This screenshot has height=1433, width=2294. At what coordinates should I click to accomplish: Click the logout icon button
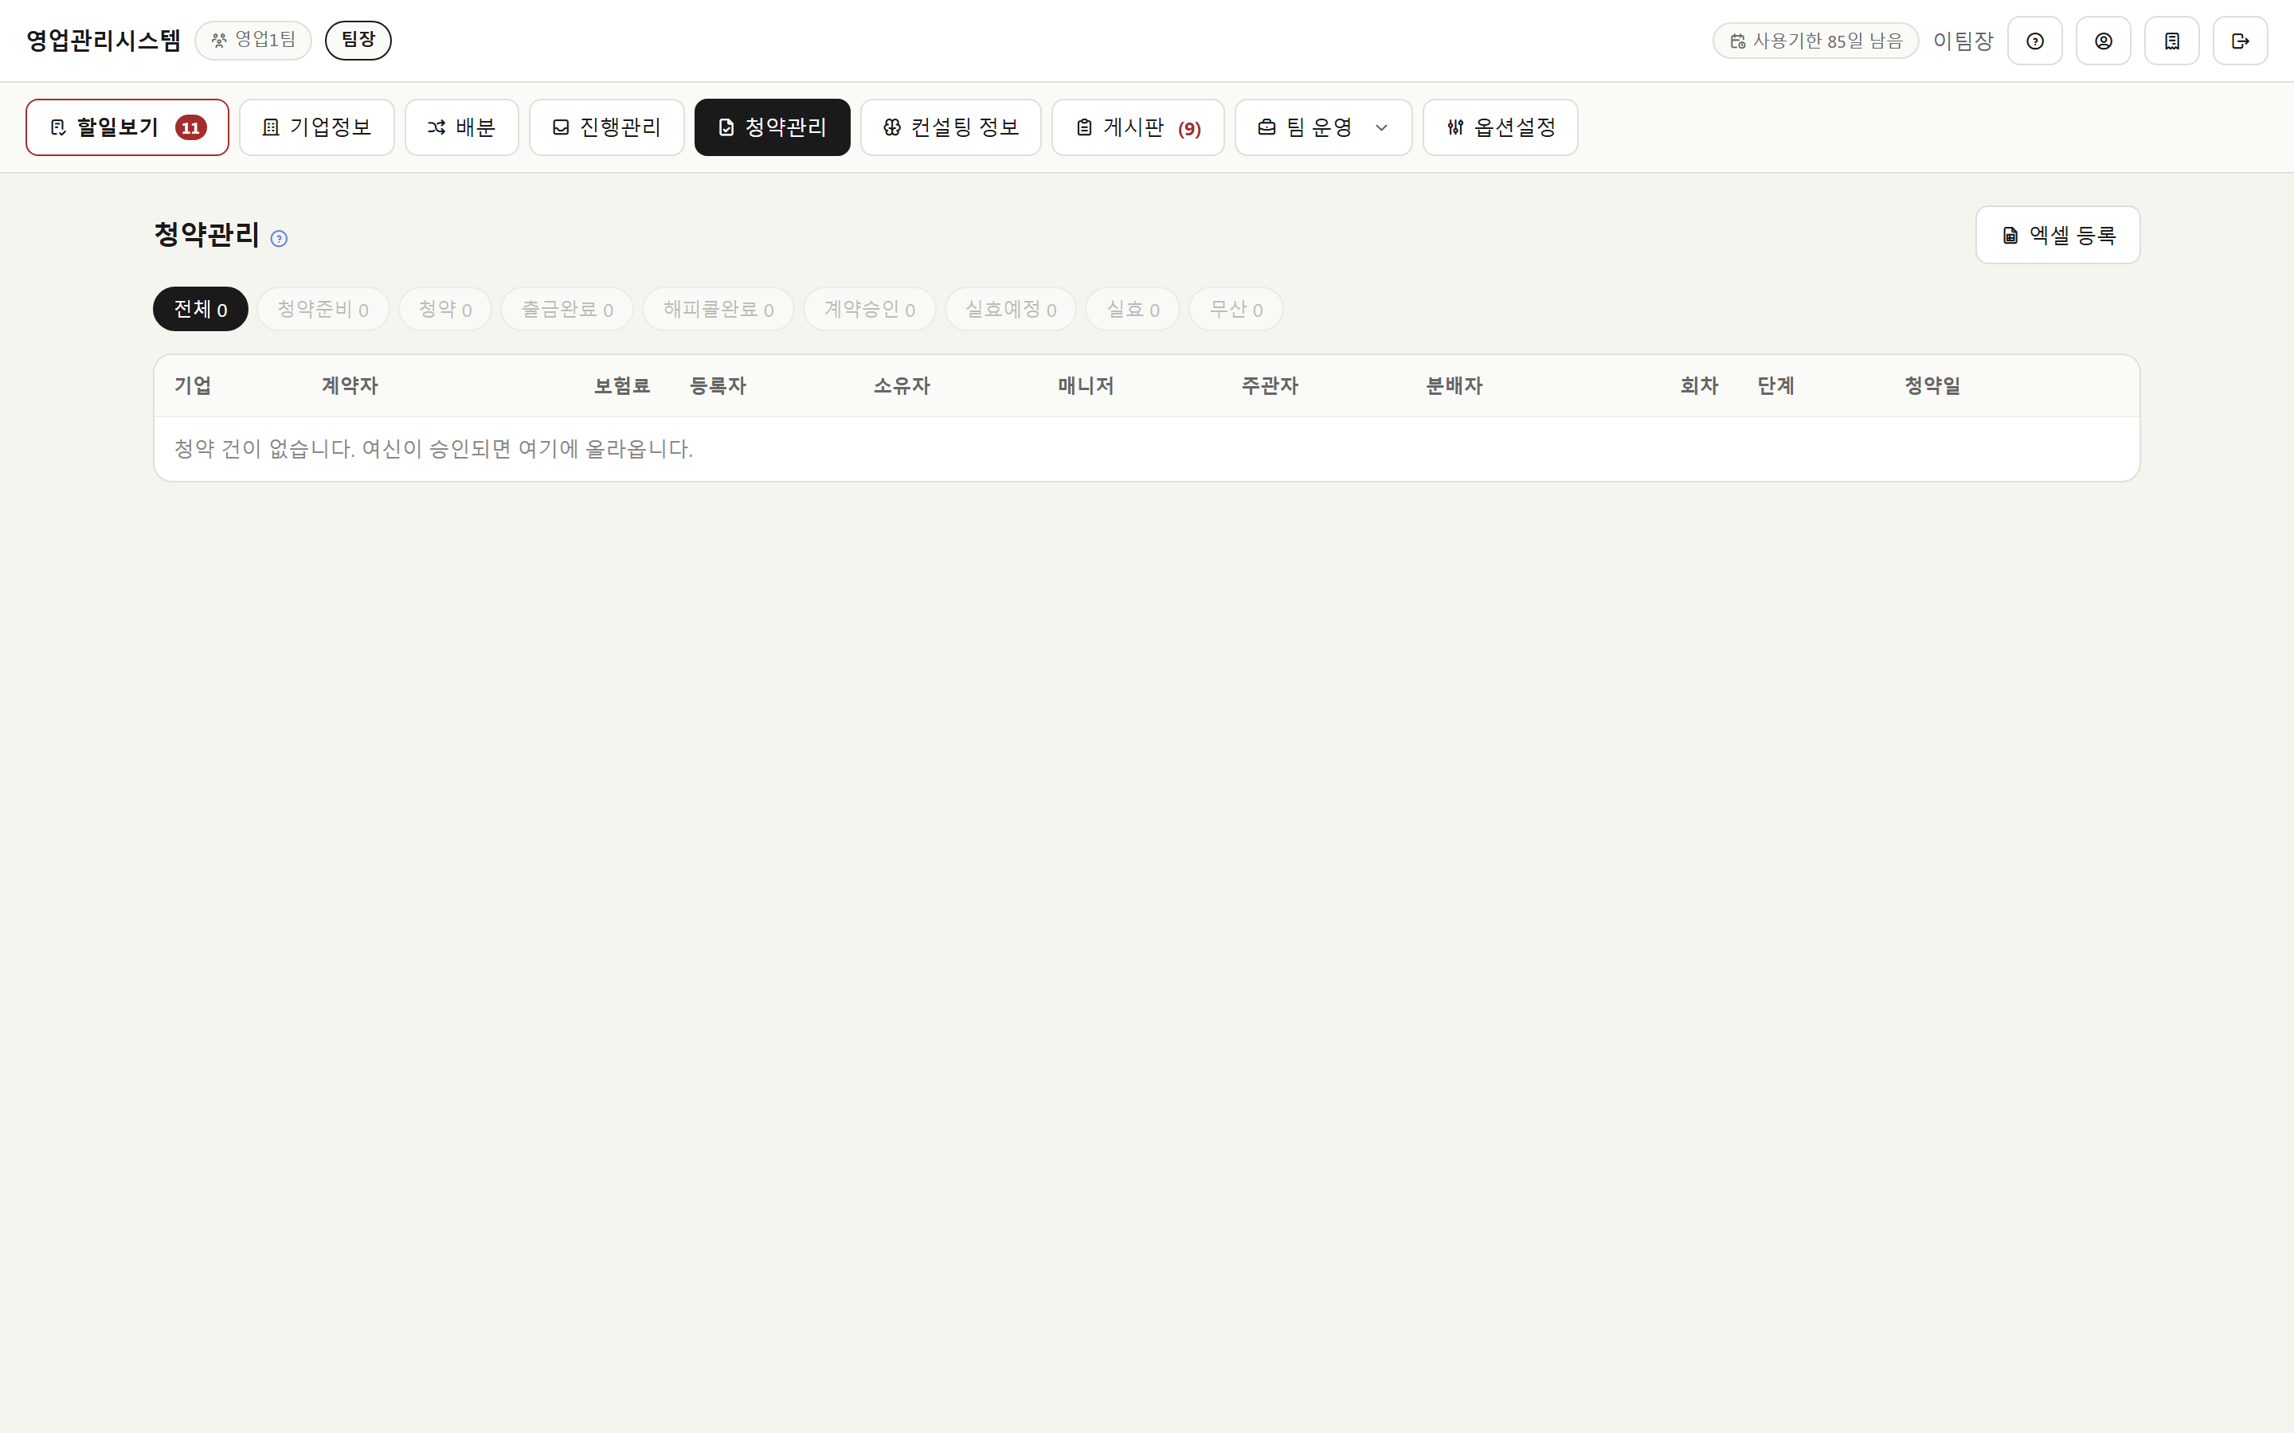tap(2240, 41)
